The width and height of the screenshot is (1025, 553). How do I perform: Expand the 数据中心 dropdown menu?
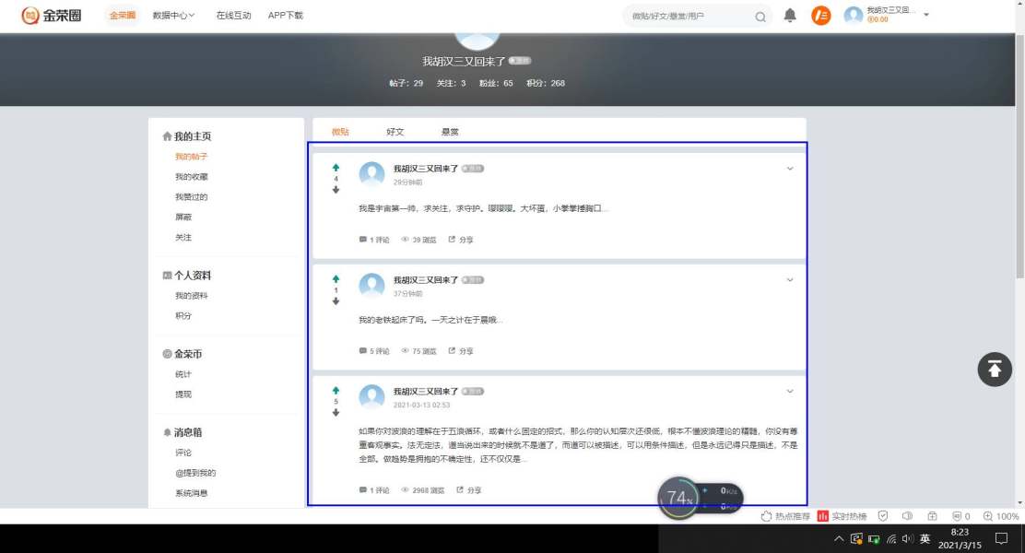(173, 15)
